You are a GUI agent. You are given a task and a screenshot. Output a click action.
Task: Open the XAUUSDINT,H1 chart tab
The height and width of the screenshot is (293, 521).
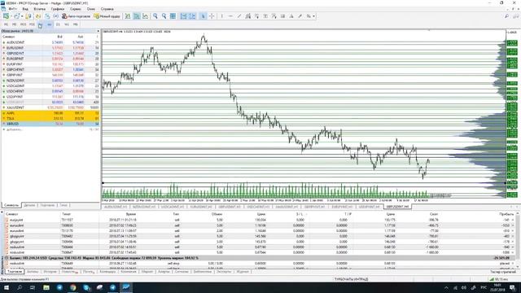pos(287,207)
